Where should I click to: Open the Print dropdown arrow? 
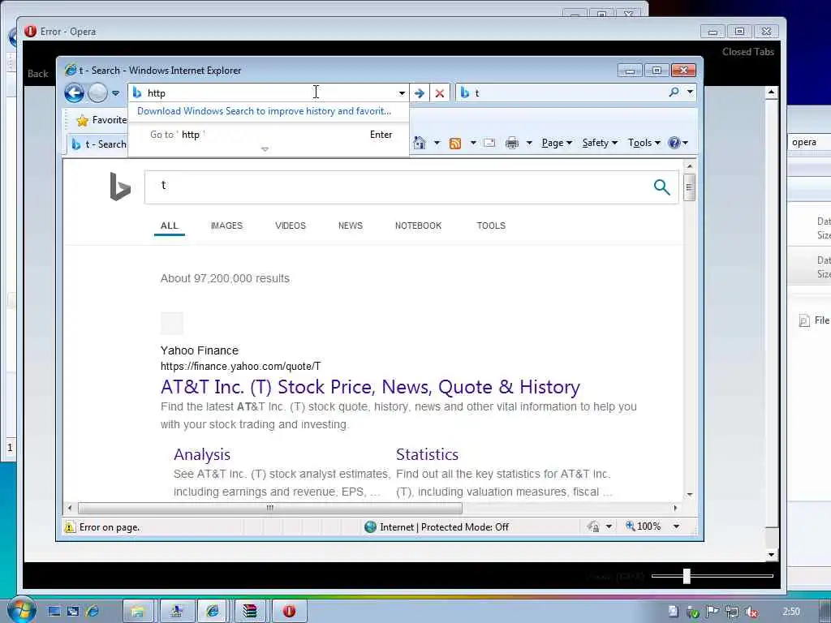529,143
